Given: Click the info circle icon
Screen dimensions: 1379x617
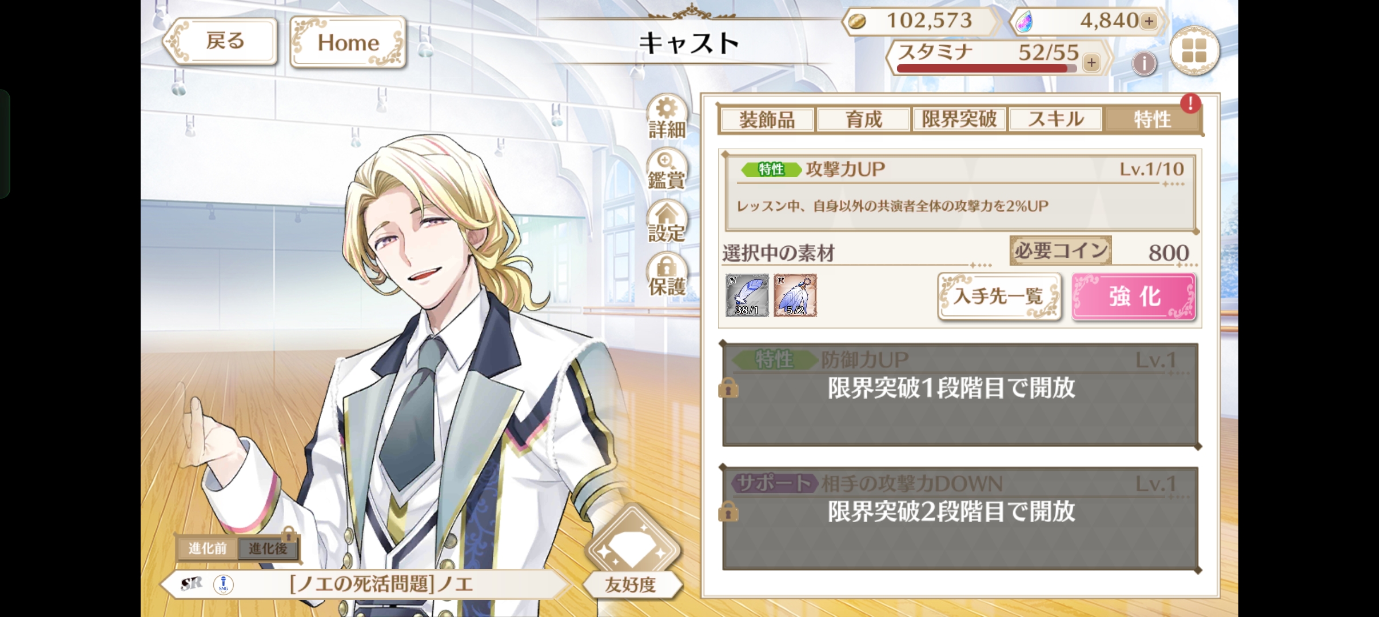Looking at the screenshot, I should tap(1144, 63).
